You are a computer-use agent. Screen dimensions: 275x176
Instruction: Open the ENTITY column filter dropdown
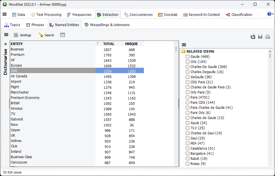[x=98, y=43]
